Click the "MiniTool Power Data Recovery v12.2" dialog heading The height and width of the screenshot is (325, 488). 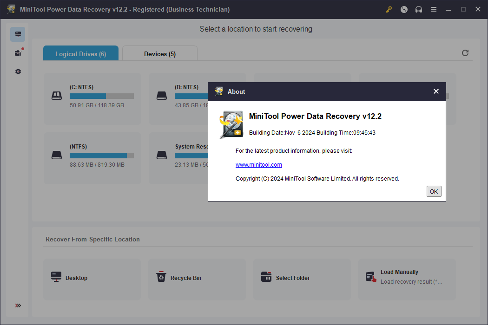[x=315, y=117]
